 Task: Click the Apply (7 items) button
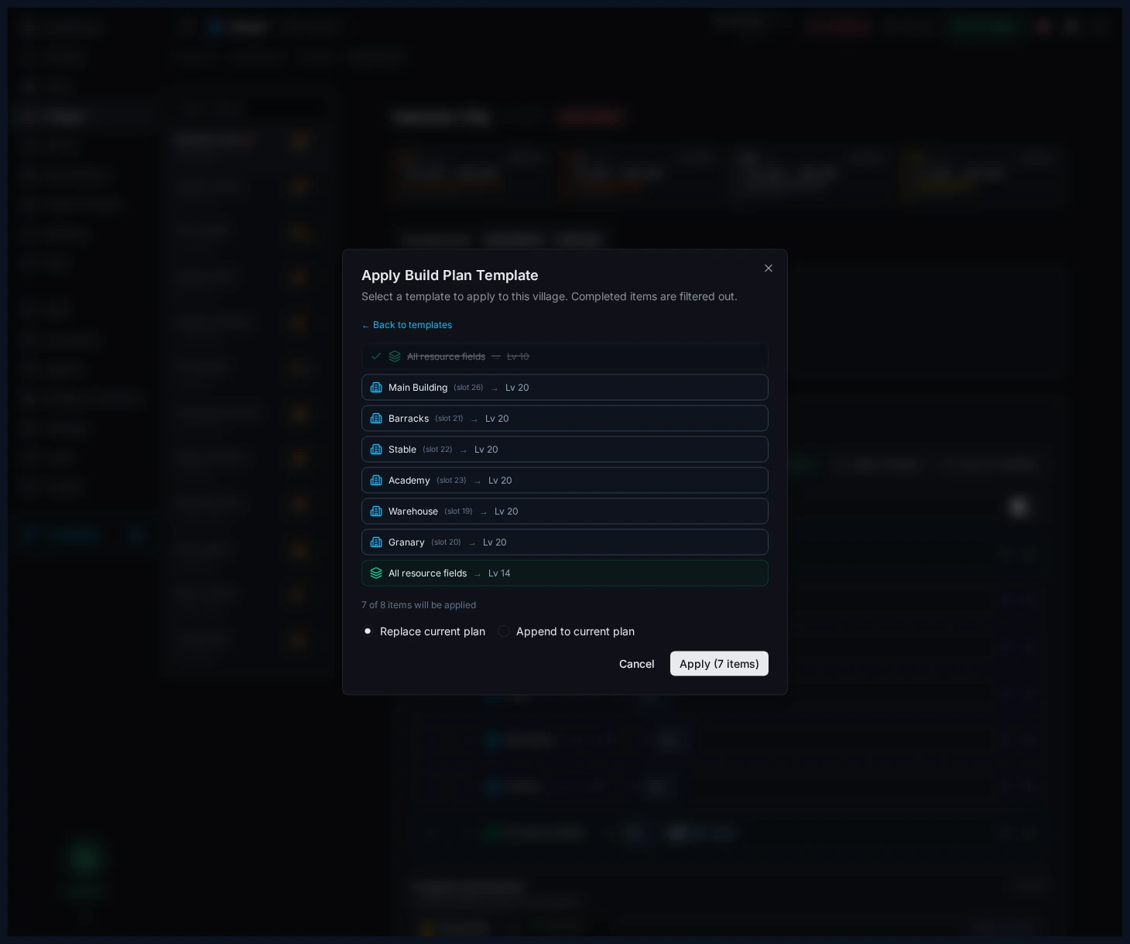pos(719,663)
